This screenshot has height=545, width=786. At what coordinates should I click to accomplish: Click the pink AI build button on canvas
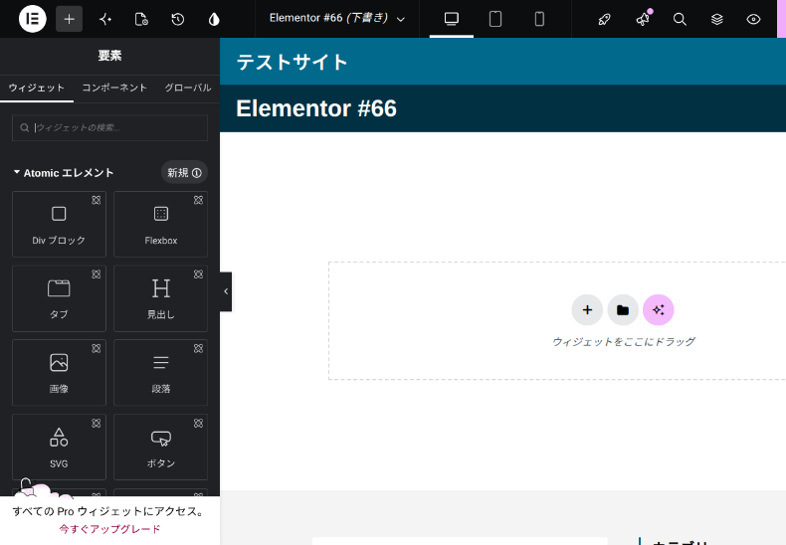point(659,310)
